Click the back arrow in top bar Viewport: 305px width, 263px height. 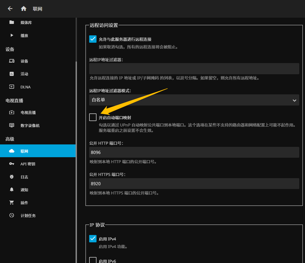(x=10, y=8)
